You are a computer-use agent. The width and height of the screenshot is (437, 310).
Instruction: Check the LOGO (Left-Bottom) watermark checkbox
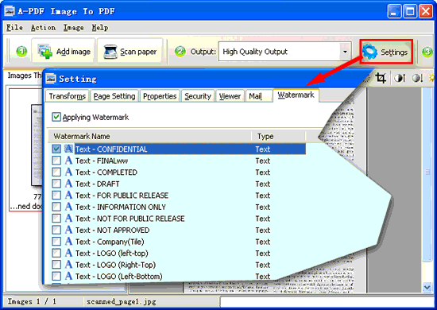click(x=56, y=277)
